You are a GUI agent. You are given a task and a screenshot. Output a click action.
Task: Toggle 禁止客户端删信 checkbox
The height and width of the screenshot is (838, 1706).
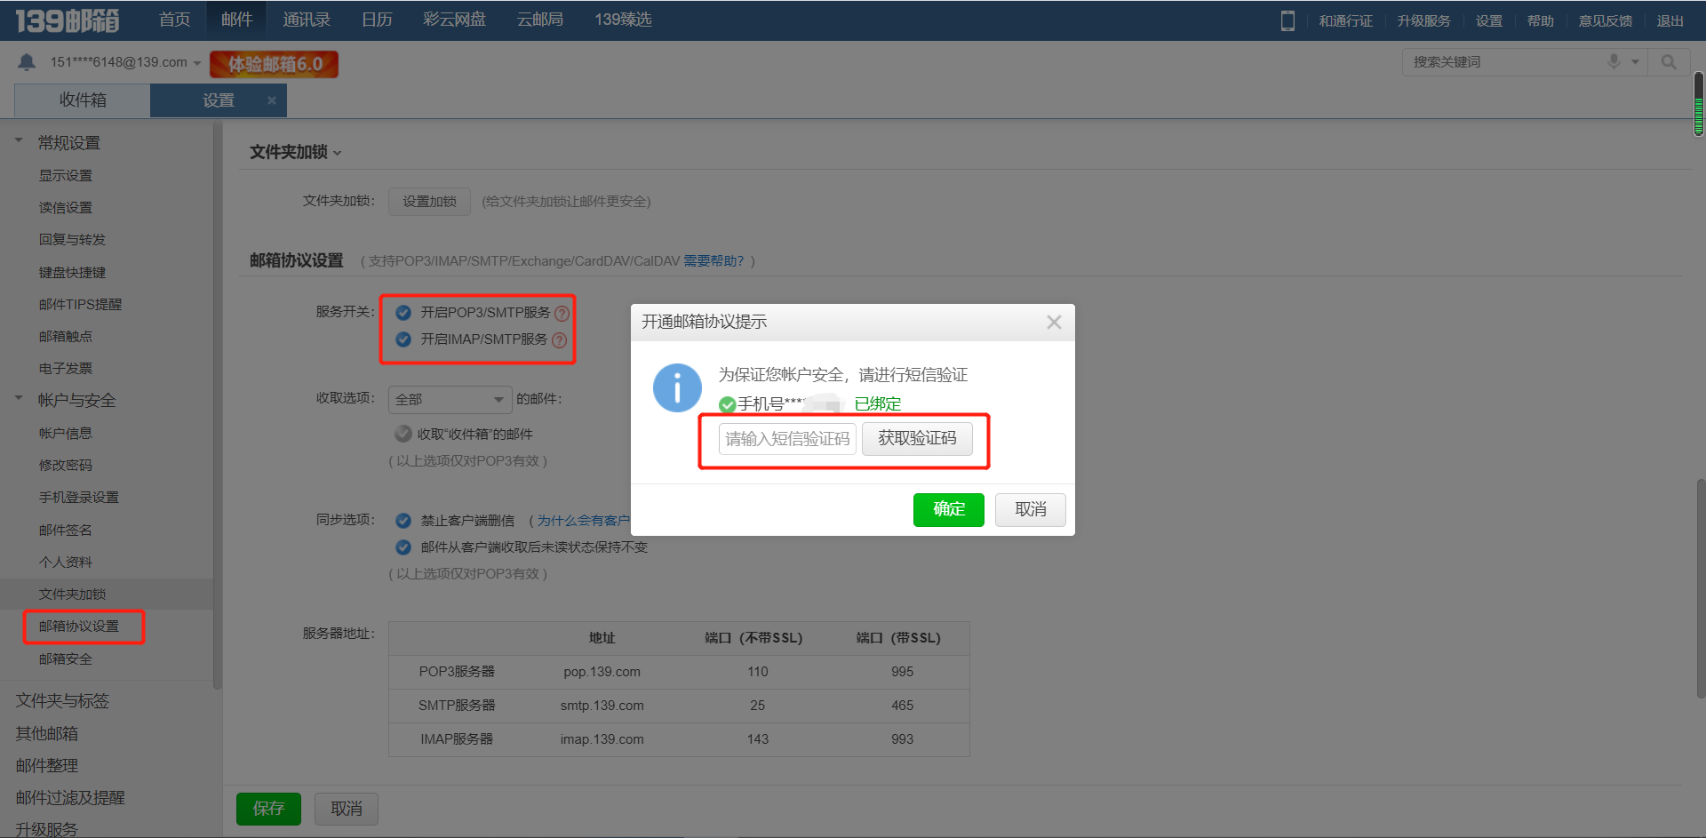tap(403, 521)
